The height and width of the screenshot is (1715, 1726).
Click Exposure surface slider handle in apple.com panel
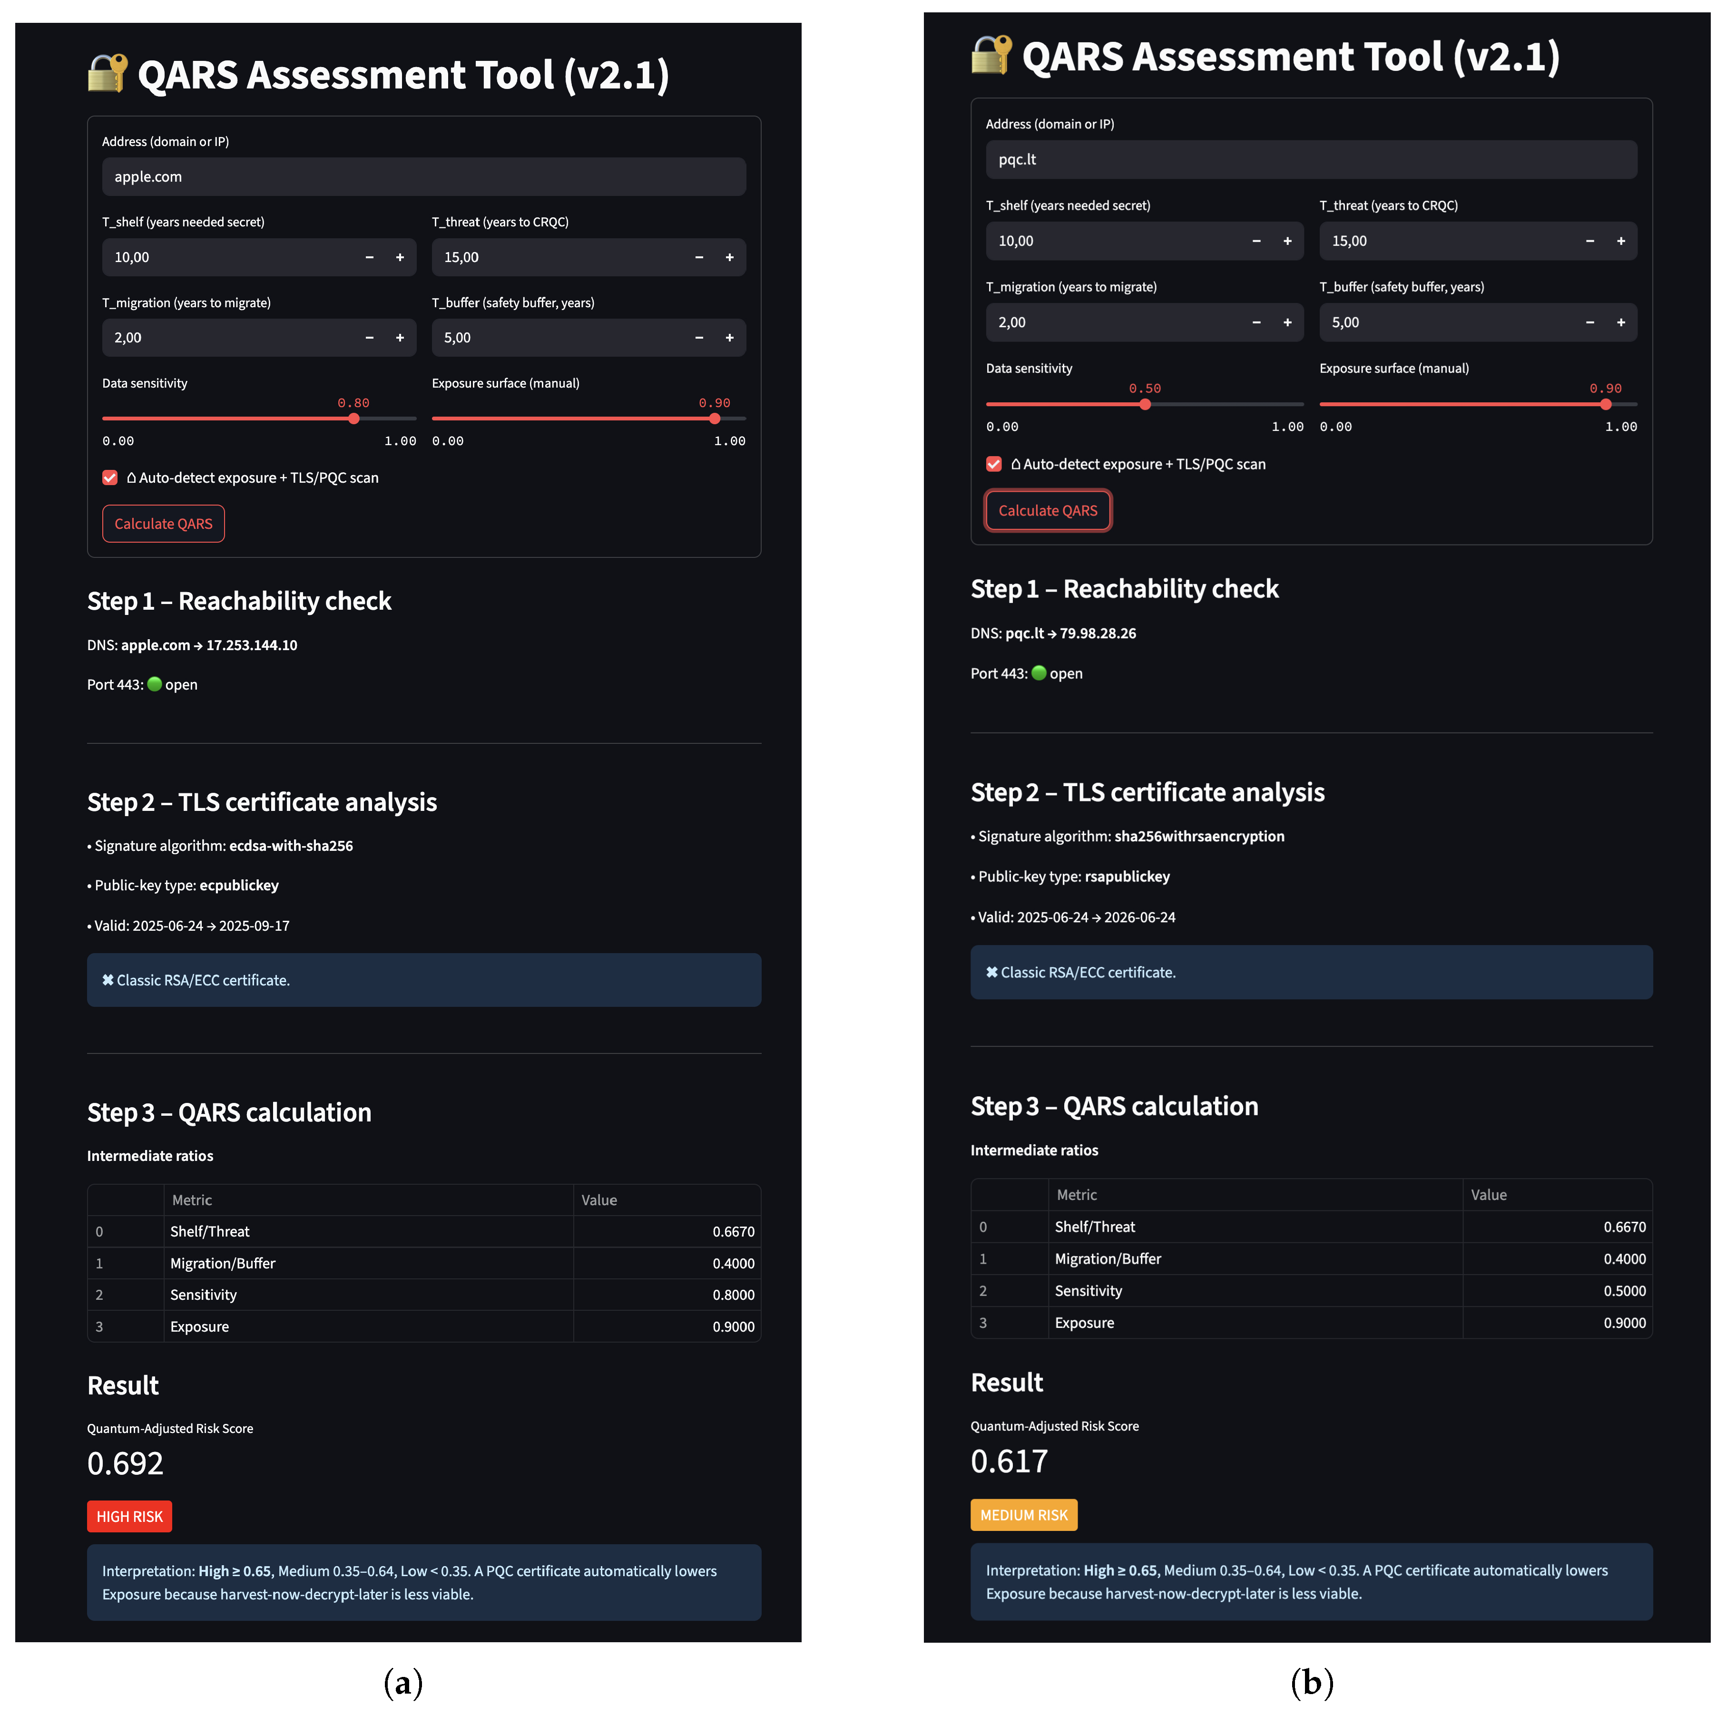point(714,418)
